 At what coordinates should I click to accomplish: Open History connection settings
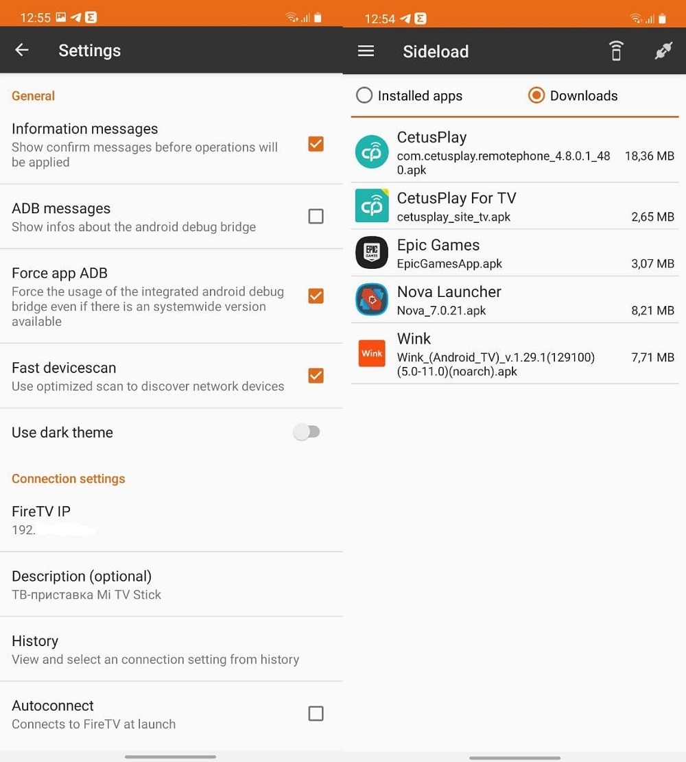[171, 650]
